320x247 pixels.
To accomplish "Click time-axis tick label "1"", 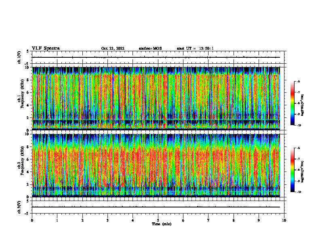I will tap(57, 220).
